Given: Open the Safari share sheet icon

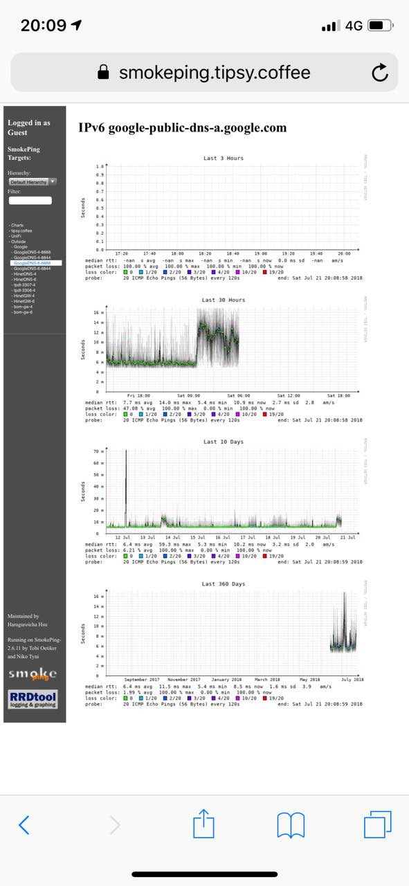Looking at the screenshot, I should click(204, 823).
